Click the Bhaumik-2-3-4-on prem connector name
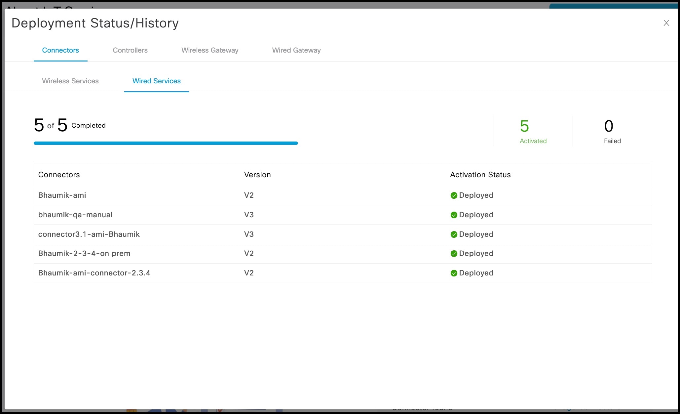Viewport: 680px width, 414px height. (84, 254)
